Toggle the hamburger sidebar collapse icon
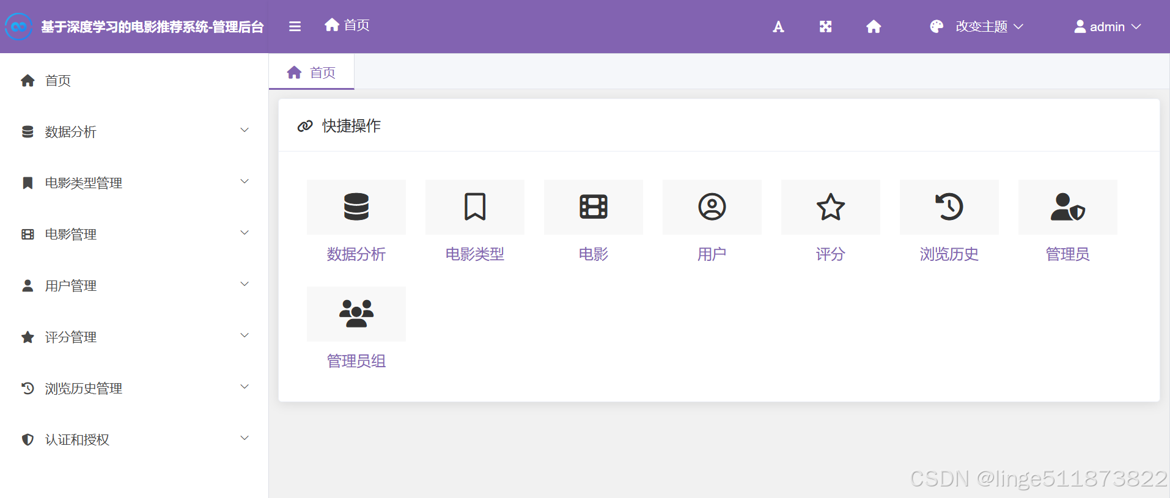Screen dimensions: 1170x498 [295, 26]
